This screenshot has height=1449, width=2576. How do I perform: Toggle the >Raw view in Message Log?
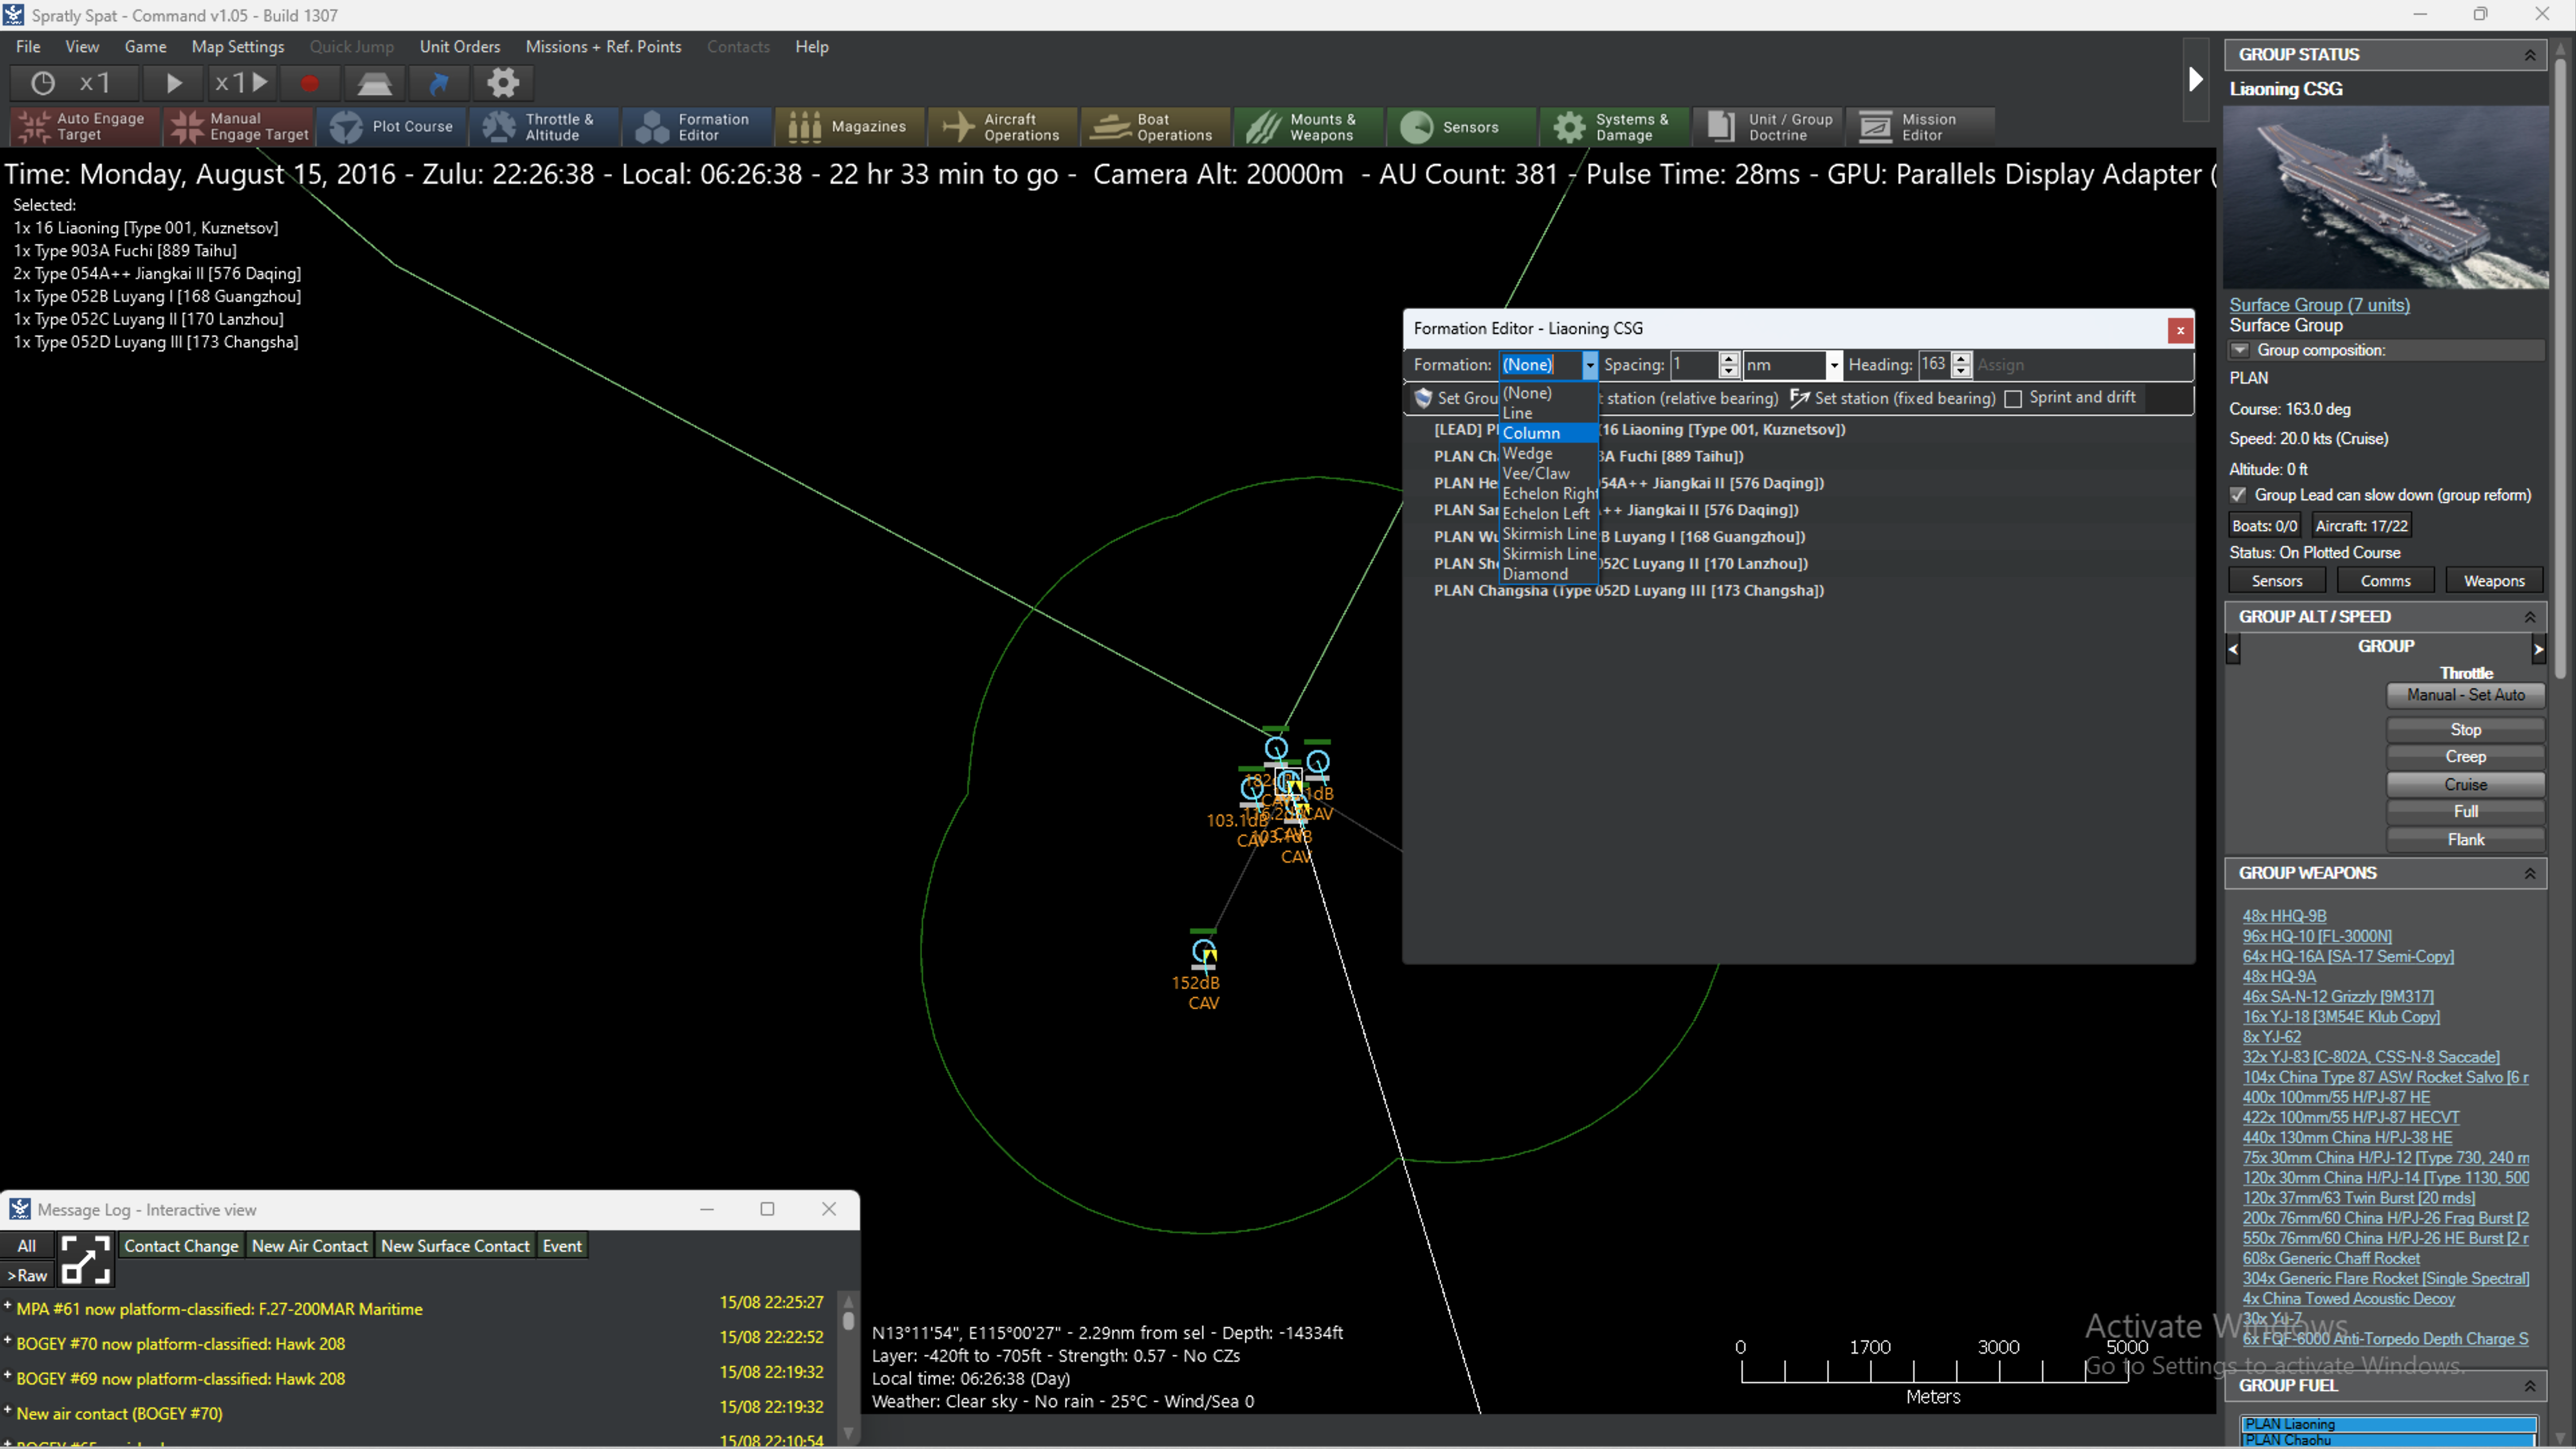pos(27,1275)
